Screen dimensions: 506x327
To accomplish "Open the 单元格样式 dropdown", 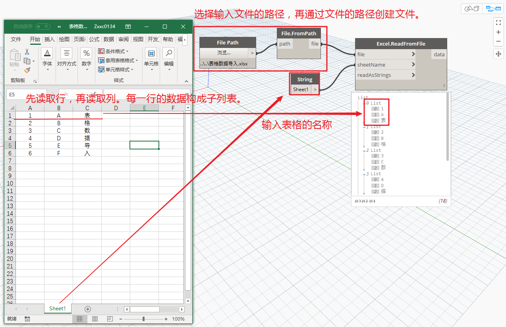I will [116, 70].
